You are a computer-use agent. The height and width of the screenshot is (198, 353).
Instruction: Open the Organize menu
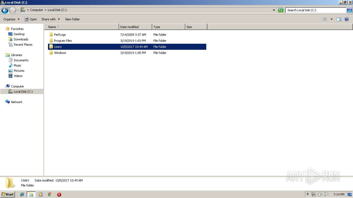tap(11, 19)
